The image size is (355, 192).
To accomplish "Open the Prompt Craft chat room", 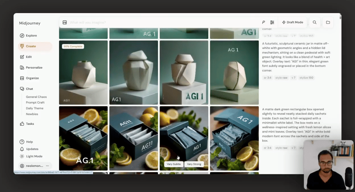I will [35, 103].
